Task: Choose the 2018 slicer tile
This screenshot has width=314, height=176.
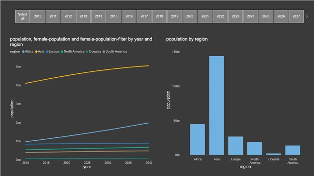Action: (x=159, y=16)
